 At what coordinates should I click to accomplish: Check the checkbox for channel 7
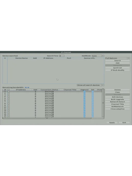pyautogui.click(x=9, y=102)
